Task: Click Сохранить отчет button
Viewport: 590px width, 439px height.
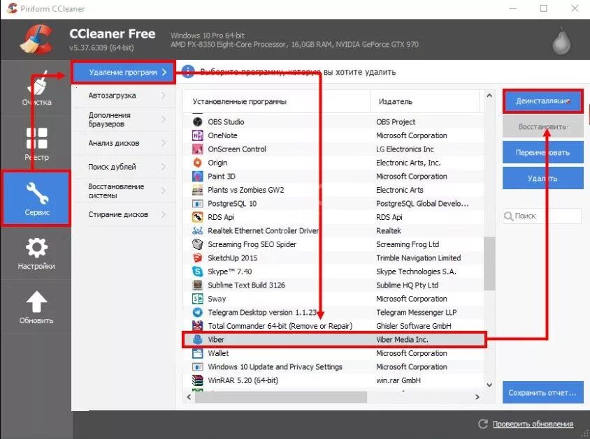Action: [x=543, y=393]
